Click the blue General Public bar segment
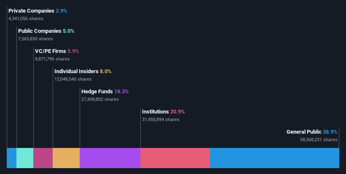This screenshot has width=346, height=174. [x=274, y=158]
